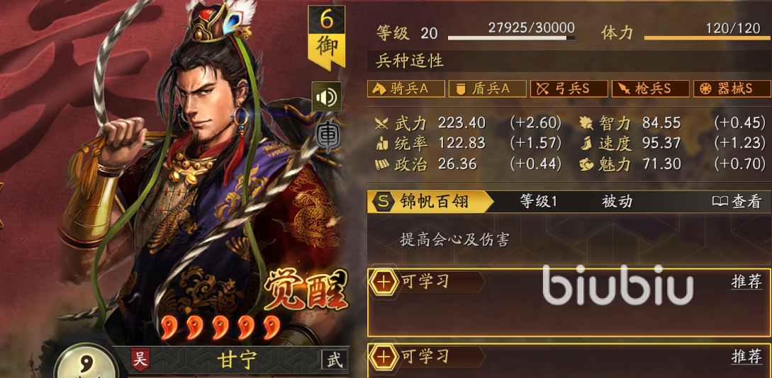This screenshot has width=772, height=378.
Task: Tap the 觉醒 awakening flame stars
Action: pyautogui.click(x=220, y=327)
